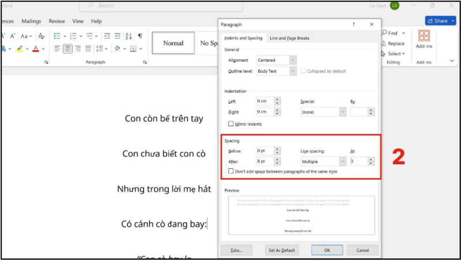
Task: Click the Center alignment icon
Action: click(67, 48)
